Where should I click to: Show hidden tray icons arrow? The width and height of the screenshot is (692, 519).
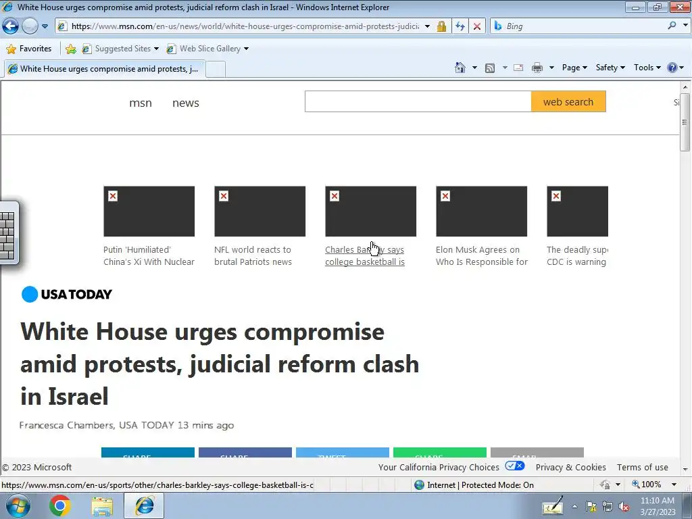click(x=574, y=507)
